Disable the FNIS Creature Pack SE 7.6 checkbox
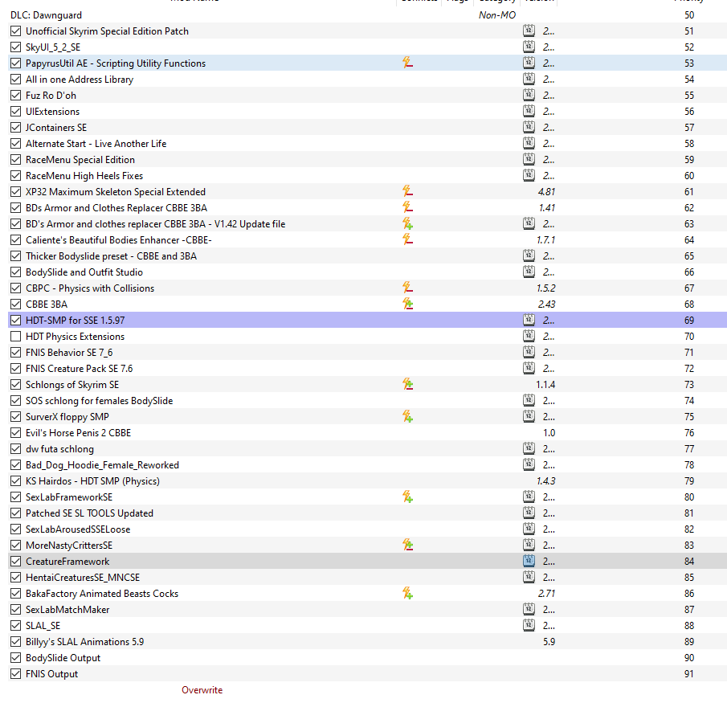The width and height of the screenshot is (727, 703). click(16, 368)
